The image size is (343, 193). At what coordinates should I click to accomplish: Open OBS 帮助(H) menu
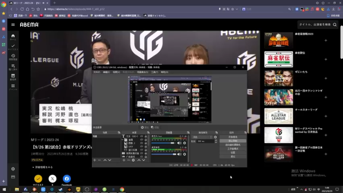(165, 72)
